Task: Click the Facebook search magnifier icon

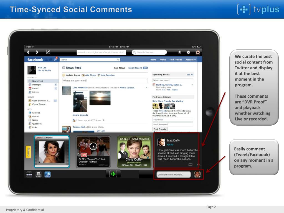Action: click(118, 60)
